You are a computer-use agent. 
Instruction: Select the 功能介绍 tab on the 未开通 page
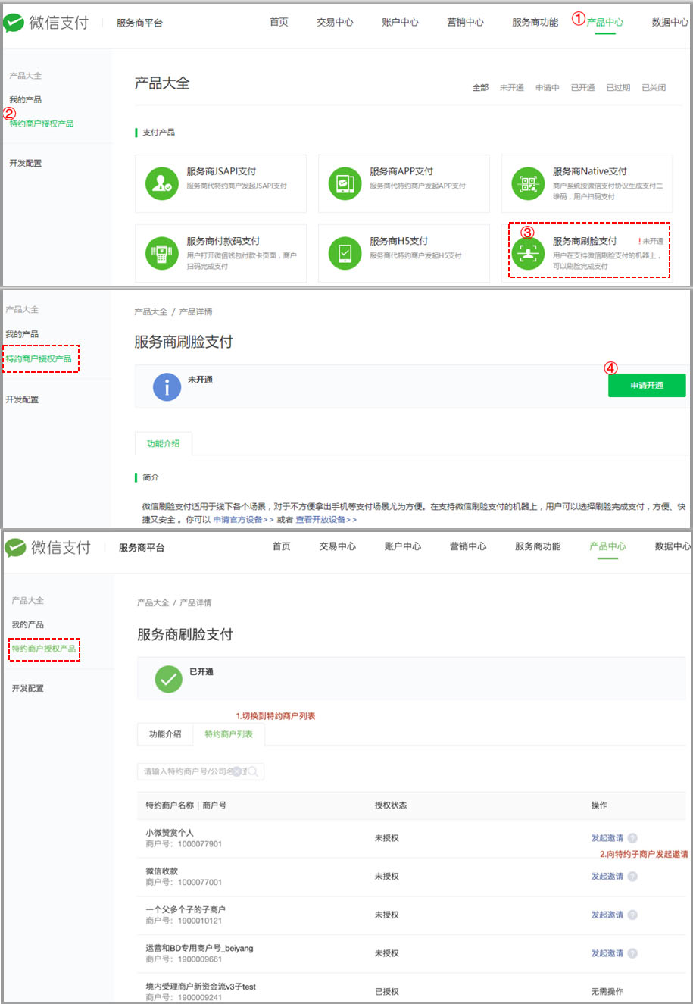163,443
